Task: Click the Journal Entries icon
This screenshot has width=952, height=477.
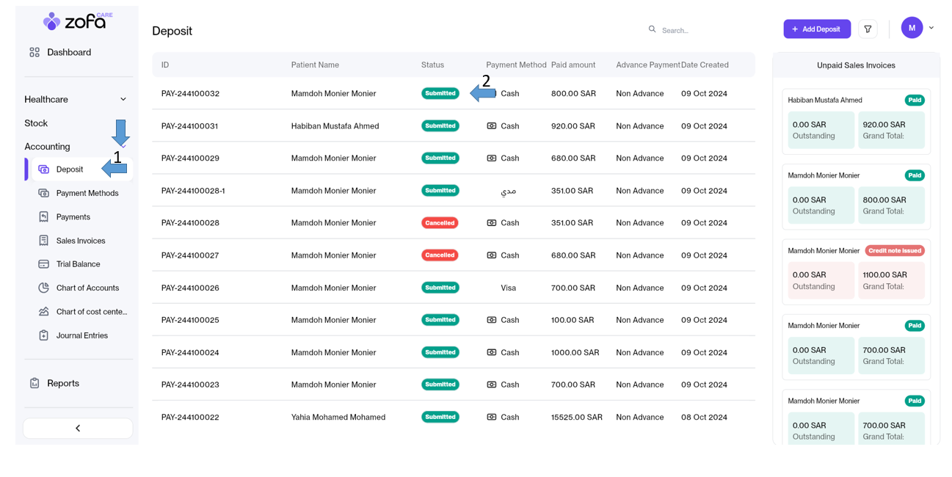Action: click(x=44, y=335)
